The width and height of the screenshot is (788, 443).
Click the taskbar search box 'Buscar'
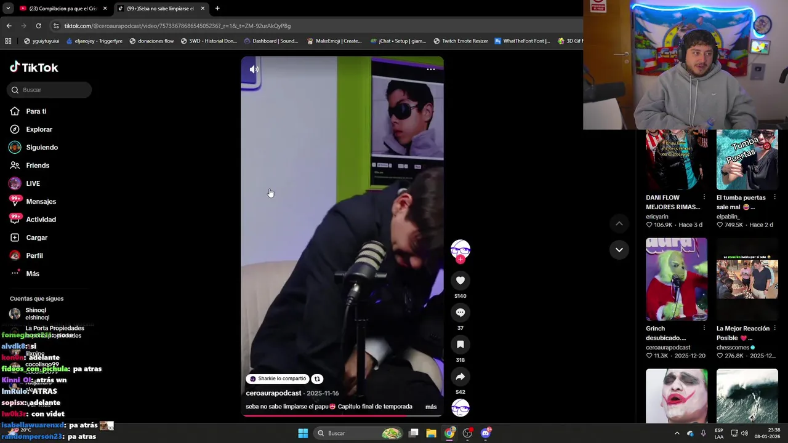[x=359, y=433]
